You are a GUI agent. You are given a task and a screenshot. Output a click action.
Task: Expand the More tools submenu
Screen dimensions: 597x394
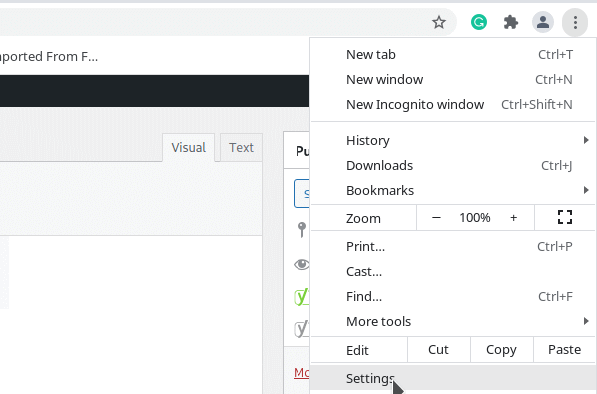(x=453, y=322)
